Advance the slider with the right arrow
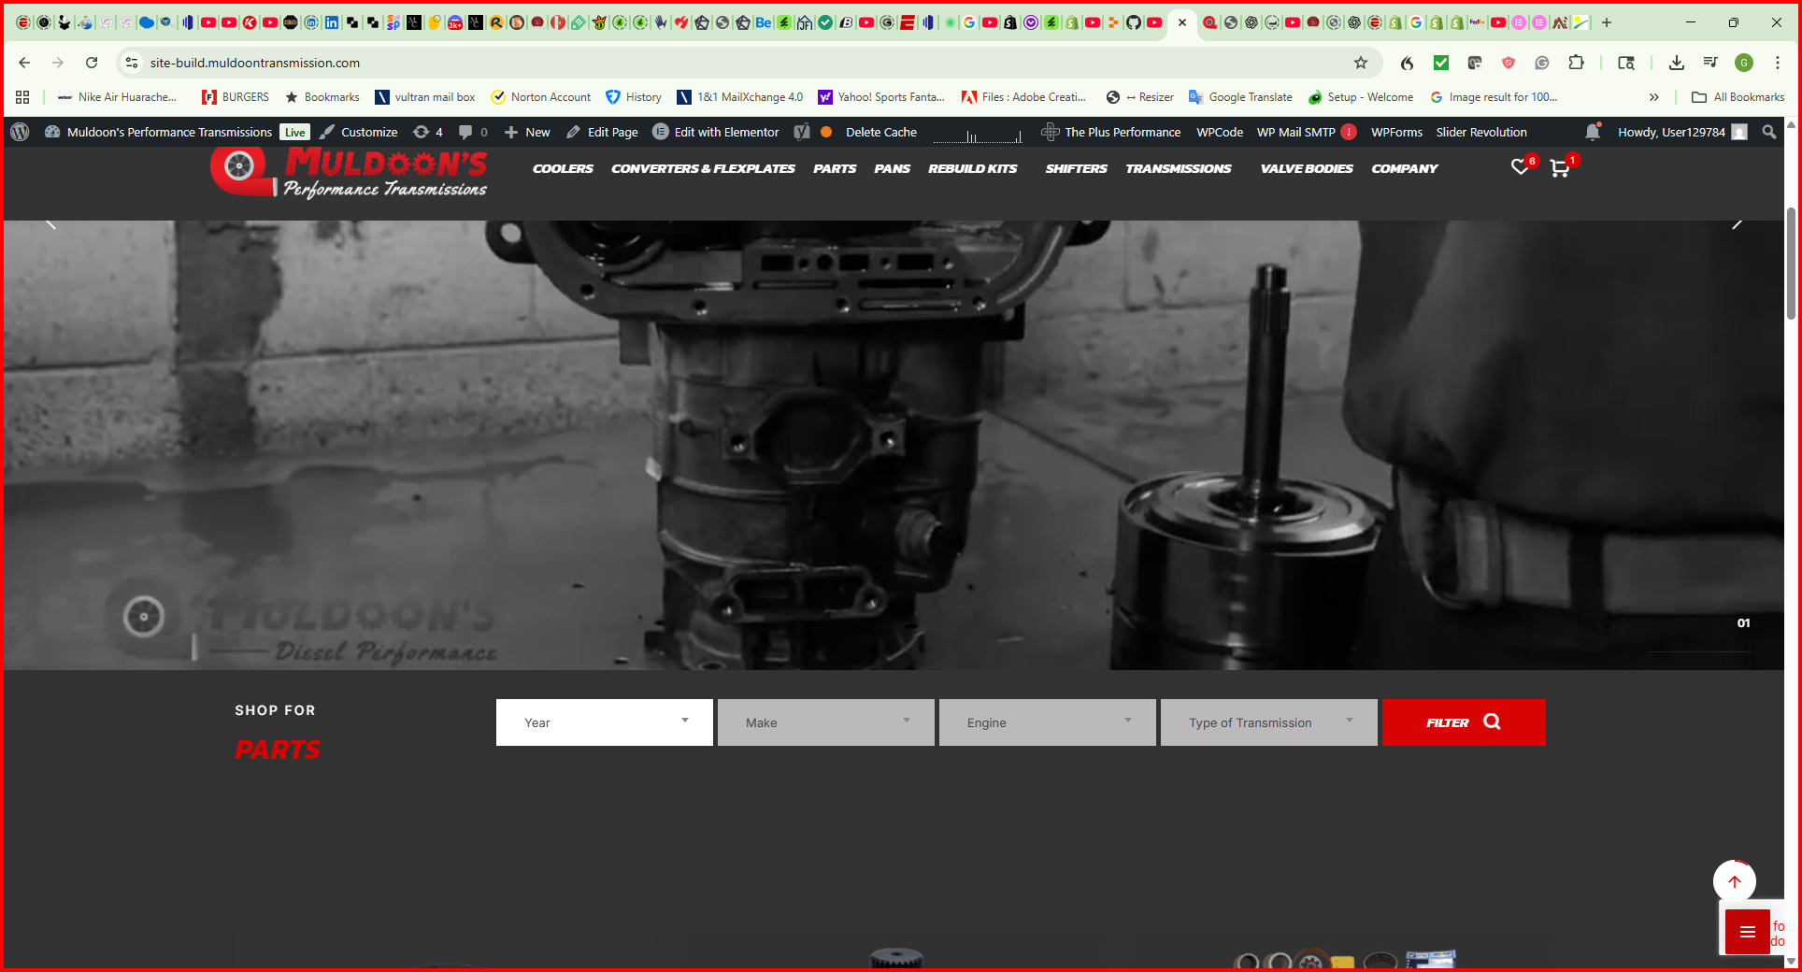This screenshot has height=972, width=1802. coord(1738,224)
